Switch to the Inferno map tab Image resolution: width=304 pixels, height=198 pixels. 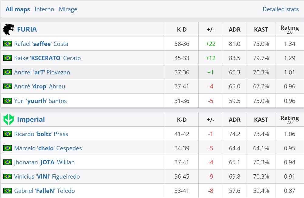point(44,9)
